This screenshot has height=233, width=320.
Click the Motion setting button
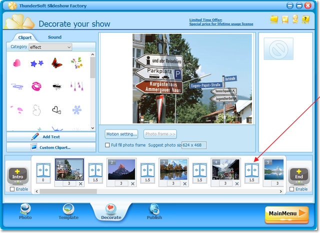[x=121, y=134]
